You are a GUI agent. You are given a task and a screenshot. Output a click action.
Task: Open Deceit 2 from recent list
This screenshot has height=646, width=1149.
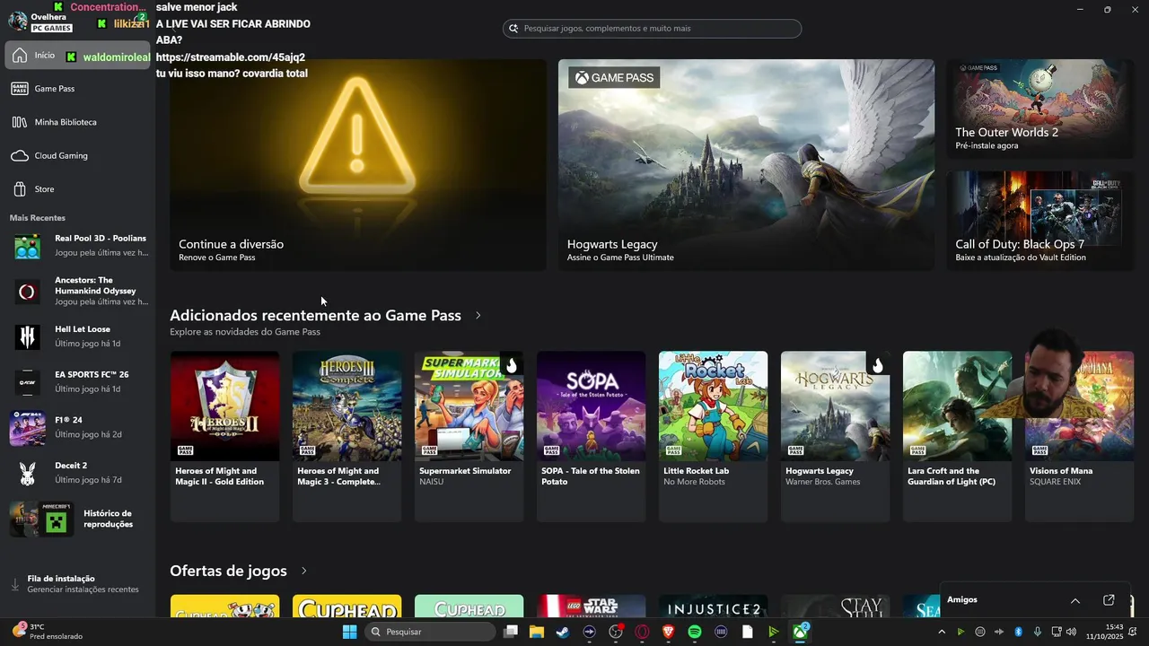tap(77, 473)
